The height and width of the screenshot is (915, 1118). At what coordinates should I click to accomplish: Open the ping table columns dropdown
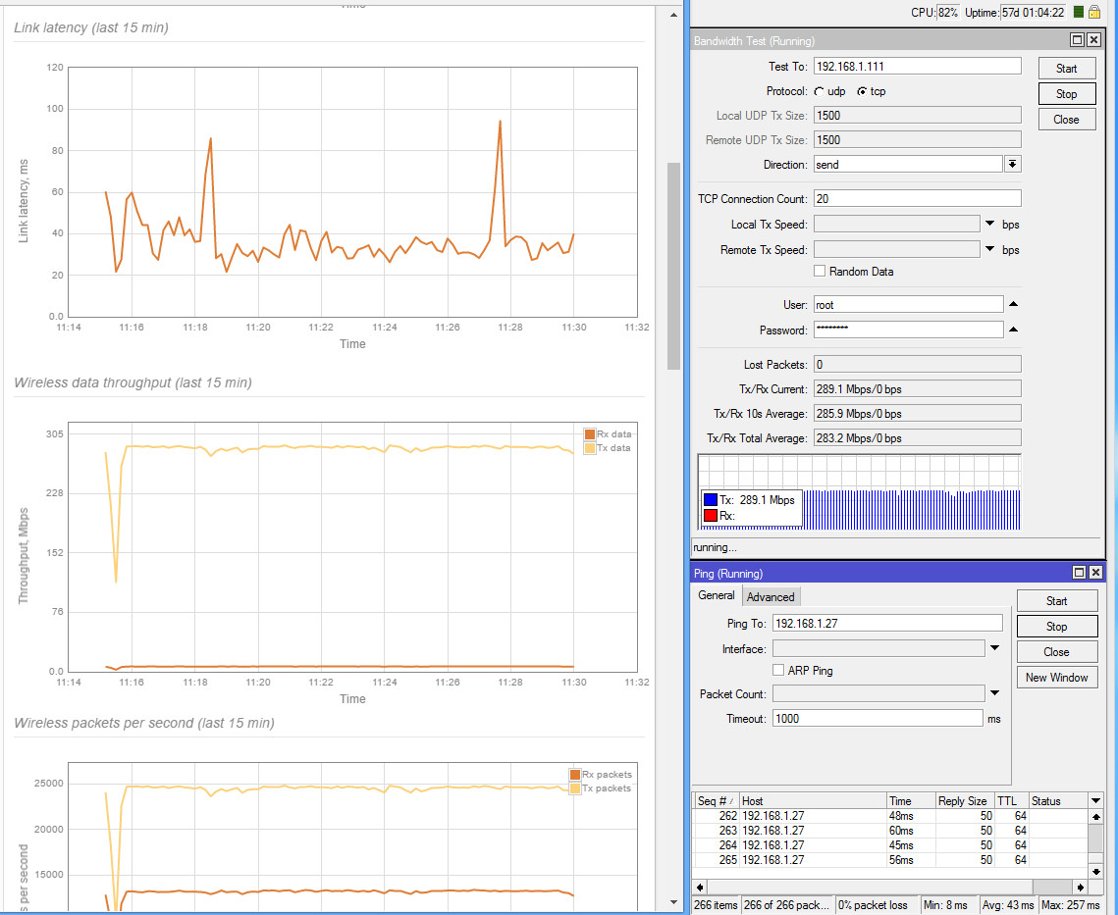1095,801
